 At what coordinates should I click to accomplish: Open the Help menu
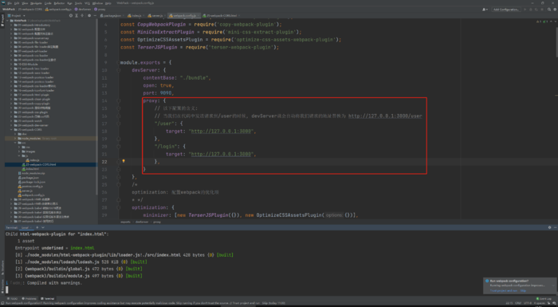108,3
